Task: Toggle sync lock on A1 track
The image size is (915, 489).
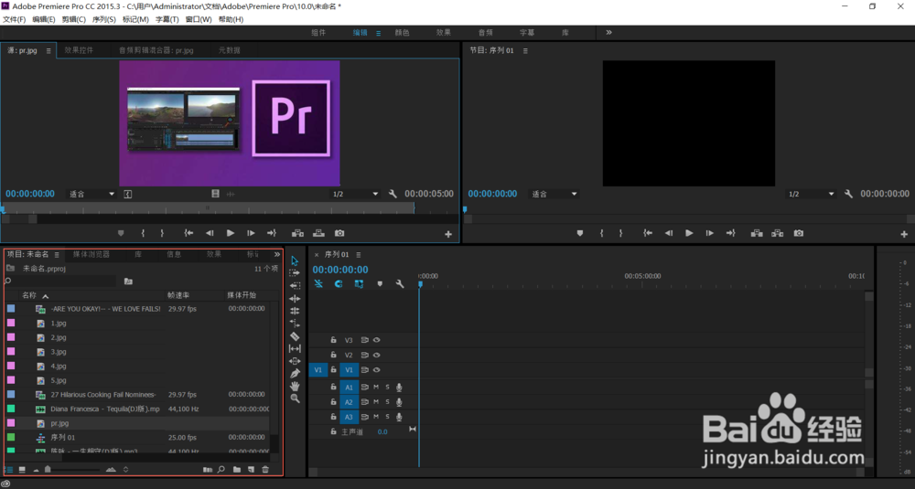Action: 365,387
